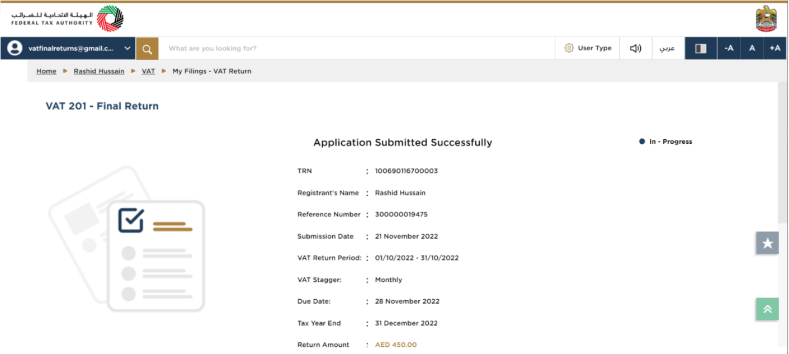Click the TRN value 100690116700003
Image resolution: width=789 pixels, height=354 pixels.
click(x=407, y=171)
